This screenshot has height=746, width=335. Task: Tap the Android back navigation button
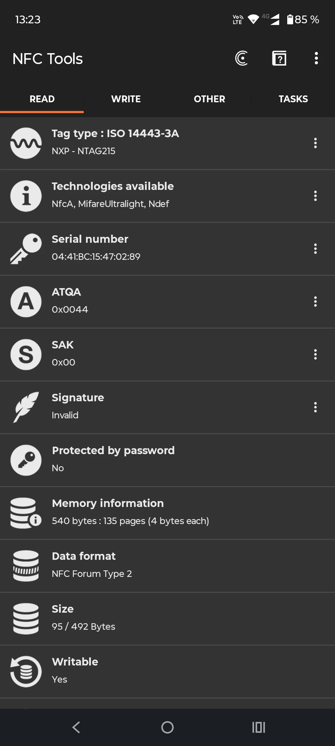pyautogui.click(x=76, y=727)
